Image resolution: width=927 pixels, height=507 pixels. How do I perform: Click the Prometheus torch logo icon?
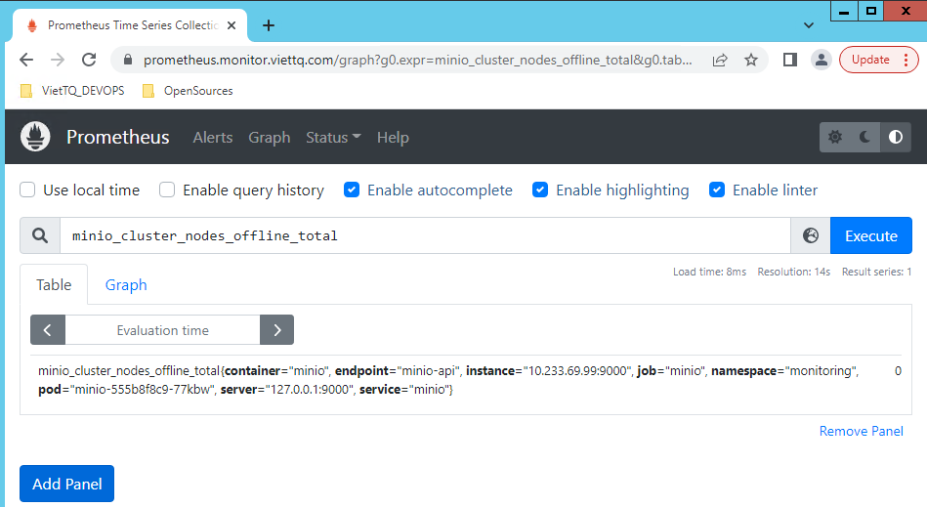(36, 137)
